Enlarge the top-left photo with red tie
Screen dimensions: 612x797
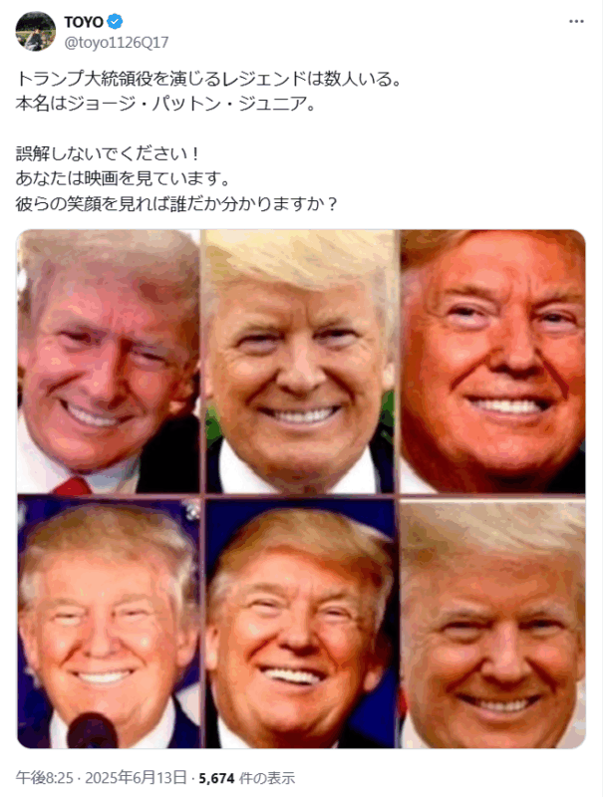click(x=109, y=362)
